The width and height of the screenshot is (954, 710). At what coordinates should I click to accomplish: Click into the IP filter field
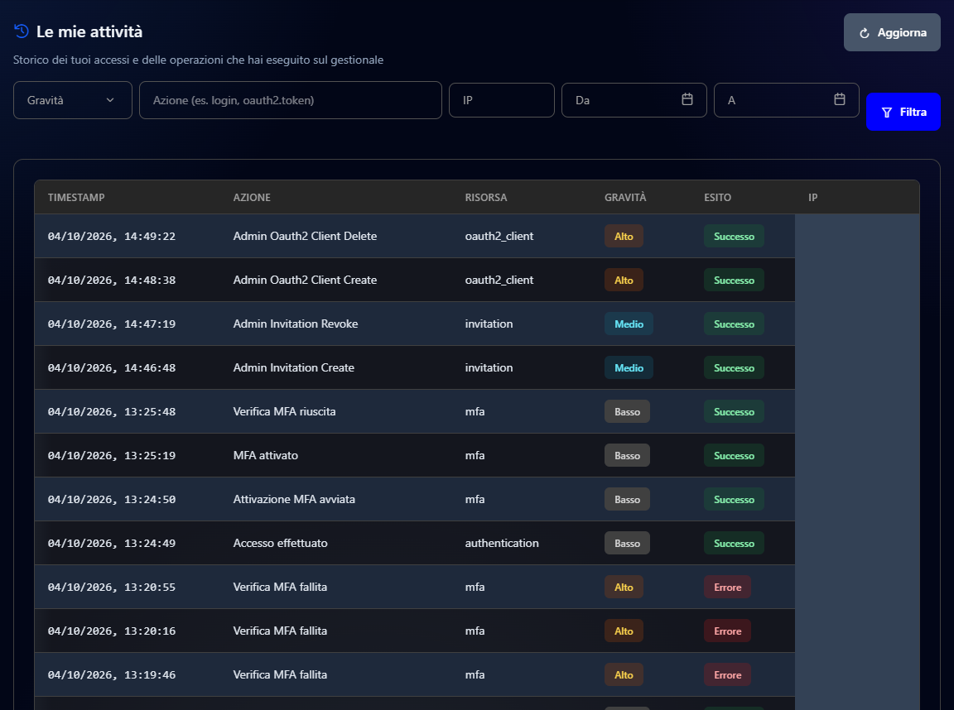pyautogui.click(x=501, y=100)
